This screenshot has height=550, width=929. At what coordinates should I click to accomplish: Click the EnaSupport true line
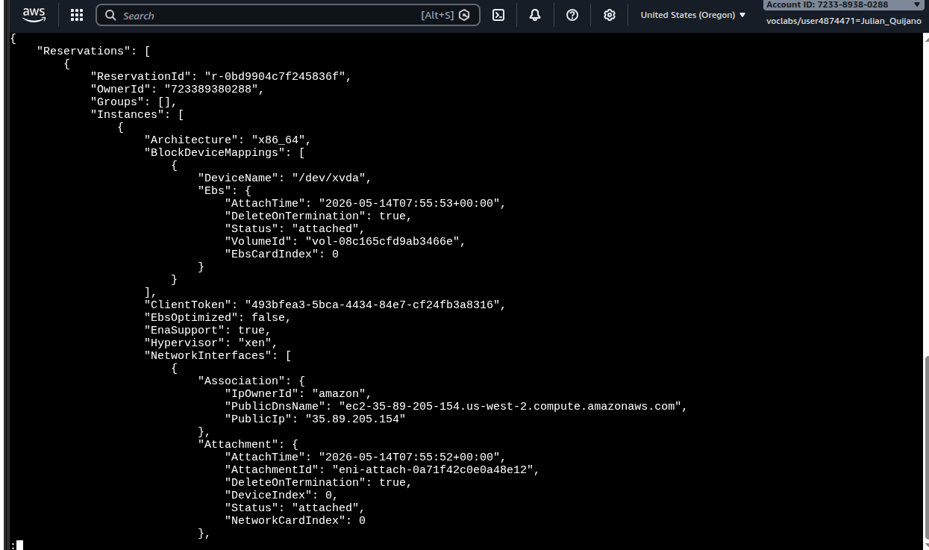207,330
